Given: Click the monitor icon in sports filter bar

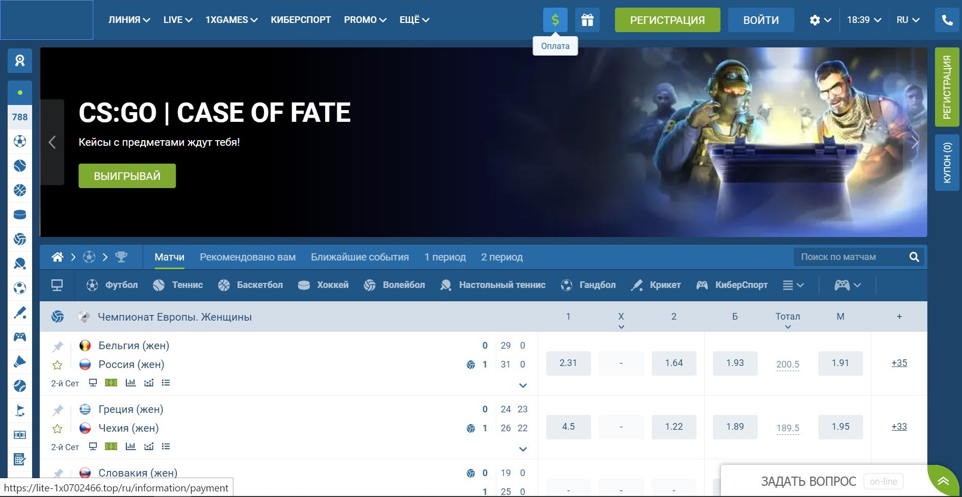Looking at the screenshot, I should point(57,285).
